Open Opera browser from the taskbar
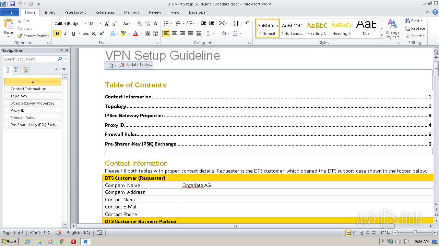The image size is (439, 246). coord(73,242)
